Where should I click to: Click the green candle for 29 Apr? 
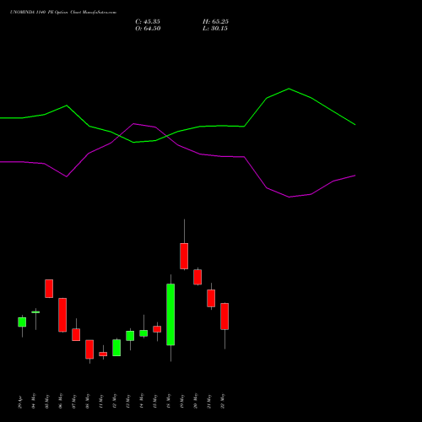click(22, 322)
